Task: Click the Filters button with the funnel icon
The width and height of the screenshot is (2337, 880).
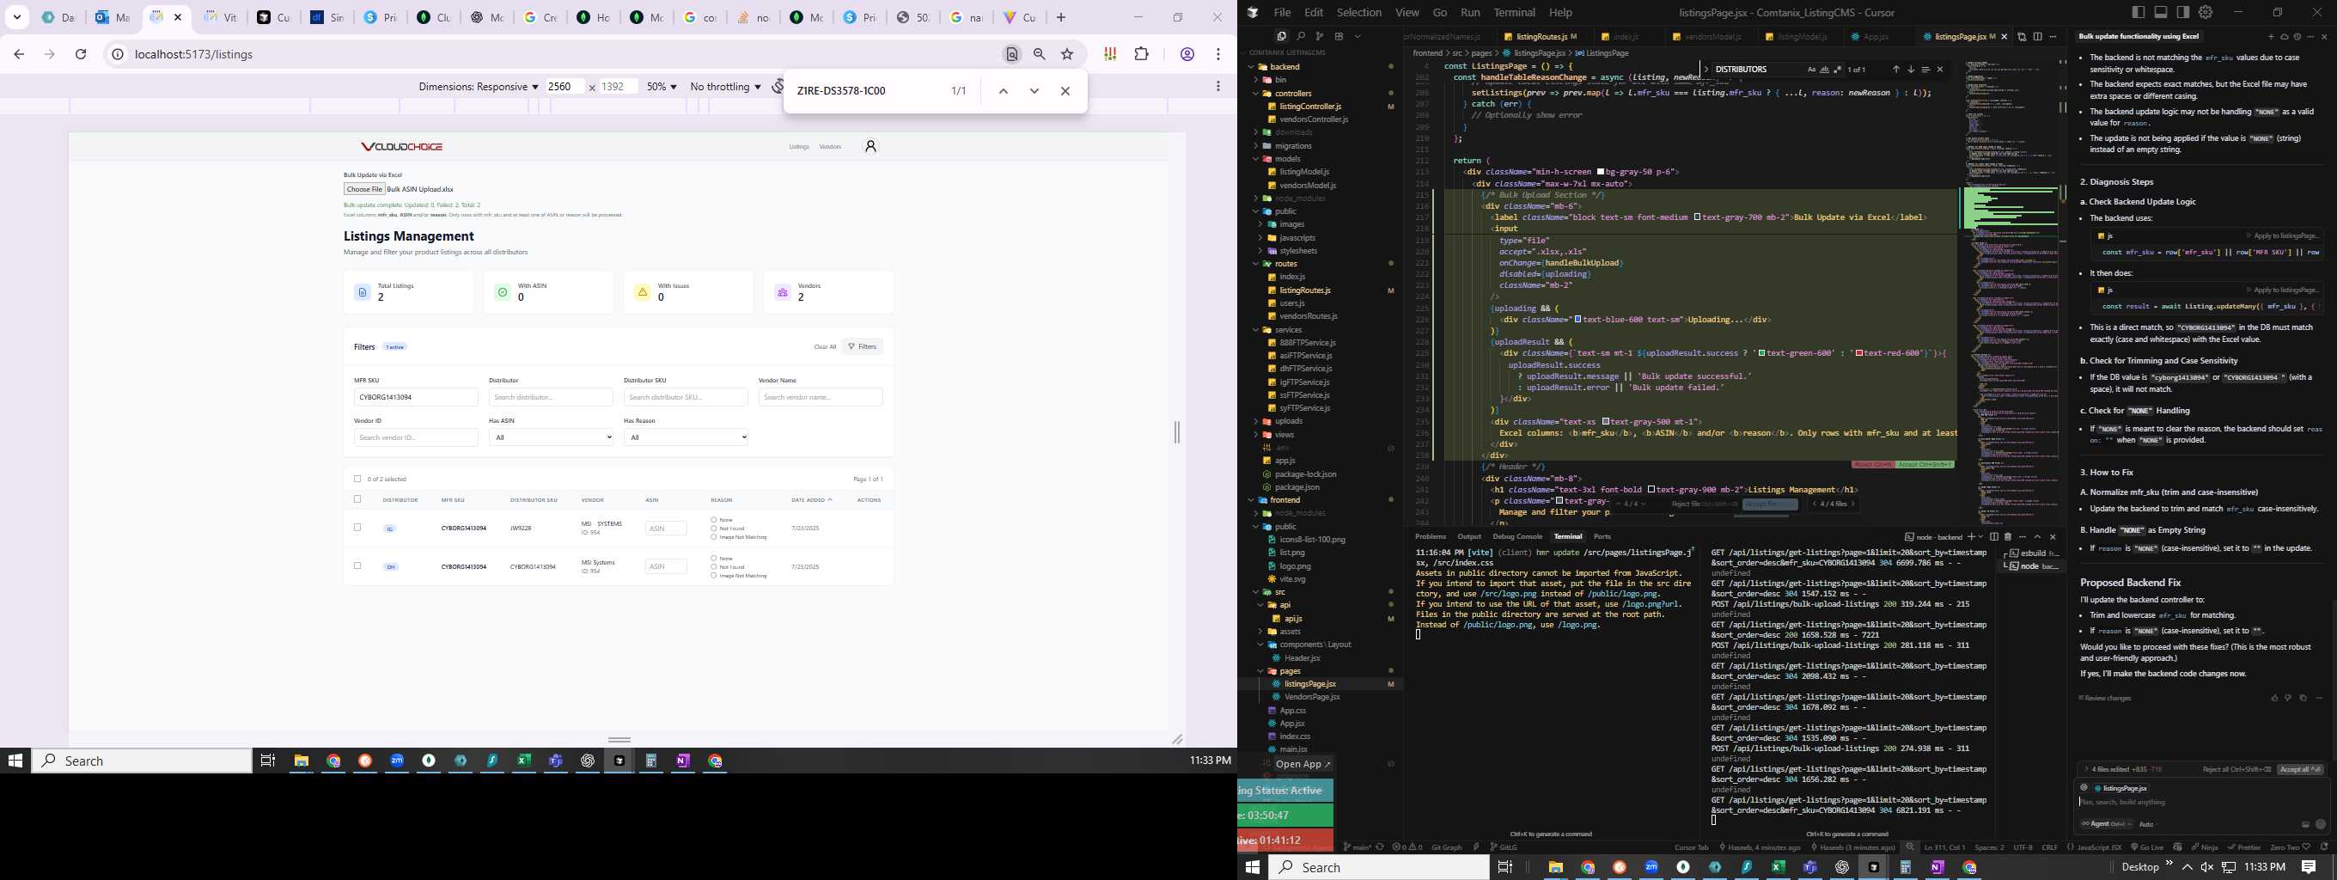Action: coord(862,346)
